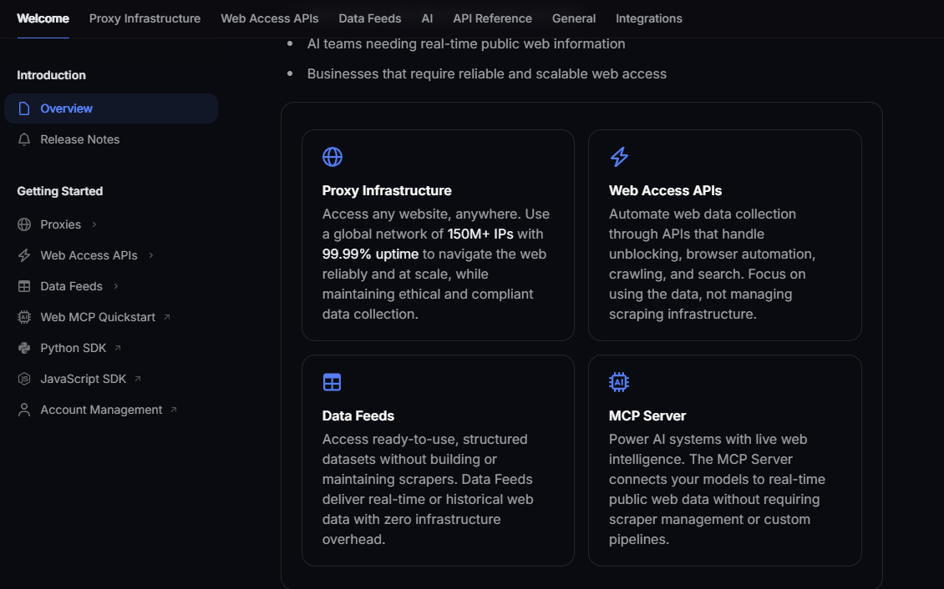Click the lightning bolt icon on Web Access APIs card
Image resolution: width=944 pixels, height=589 pixels.
(x=619, y=156)
